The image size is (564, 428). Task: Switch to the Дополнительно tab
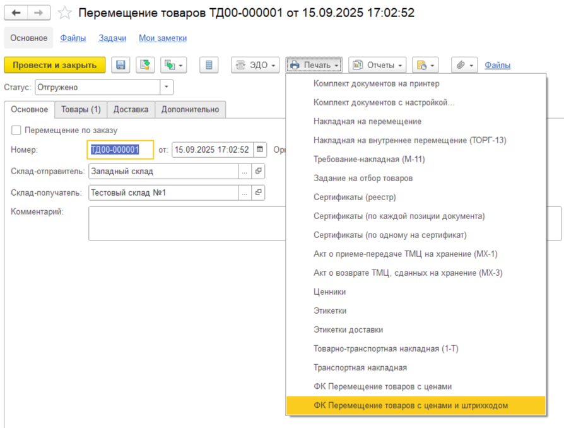coord(191,109)
